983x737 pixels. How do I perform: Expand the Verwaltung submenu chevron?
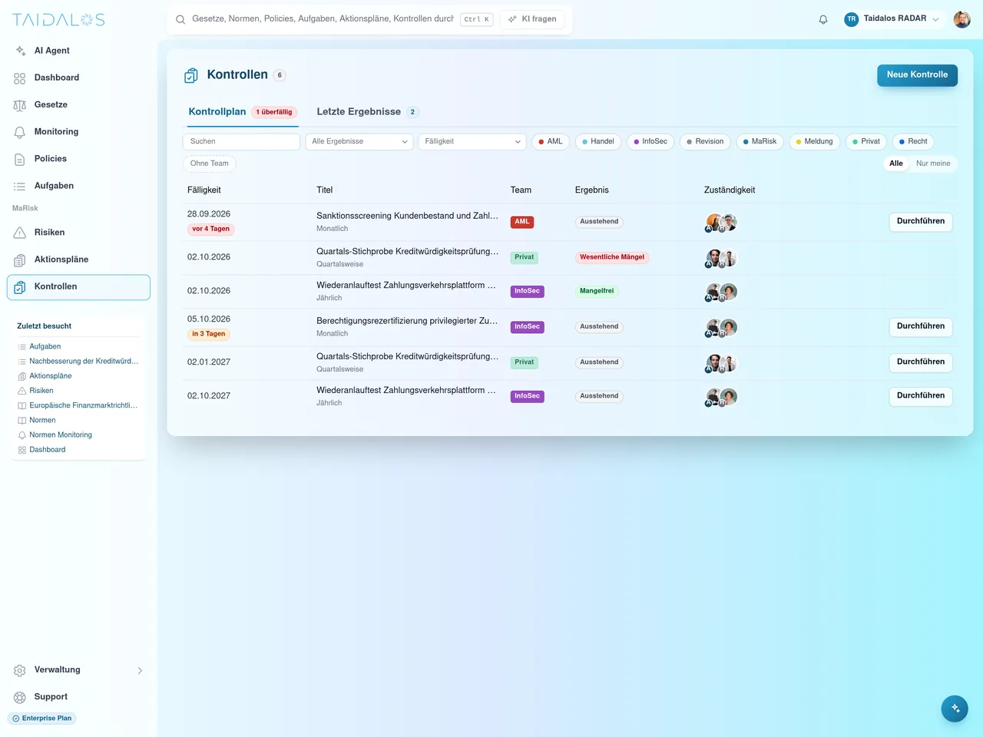point(140,671)
